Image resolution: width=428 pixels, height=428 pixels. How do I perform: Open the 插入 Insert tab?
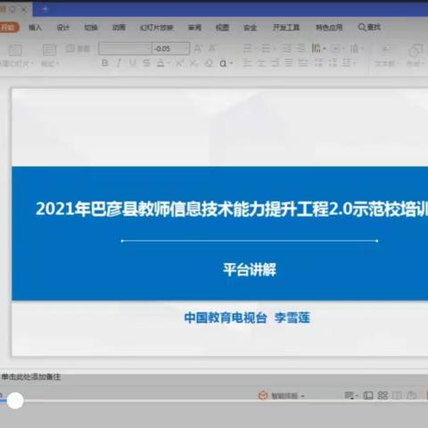click(x=35, y=28)
